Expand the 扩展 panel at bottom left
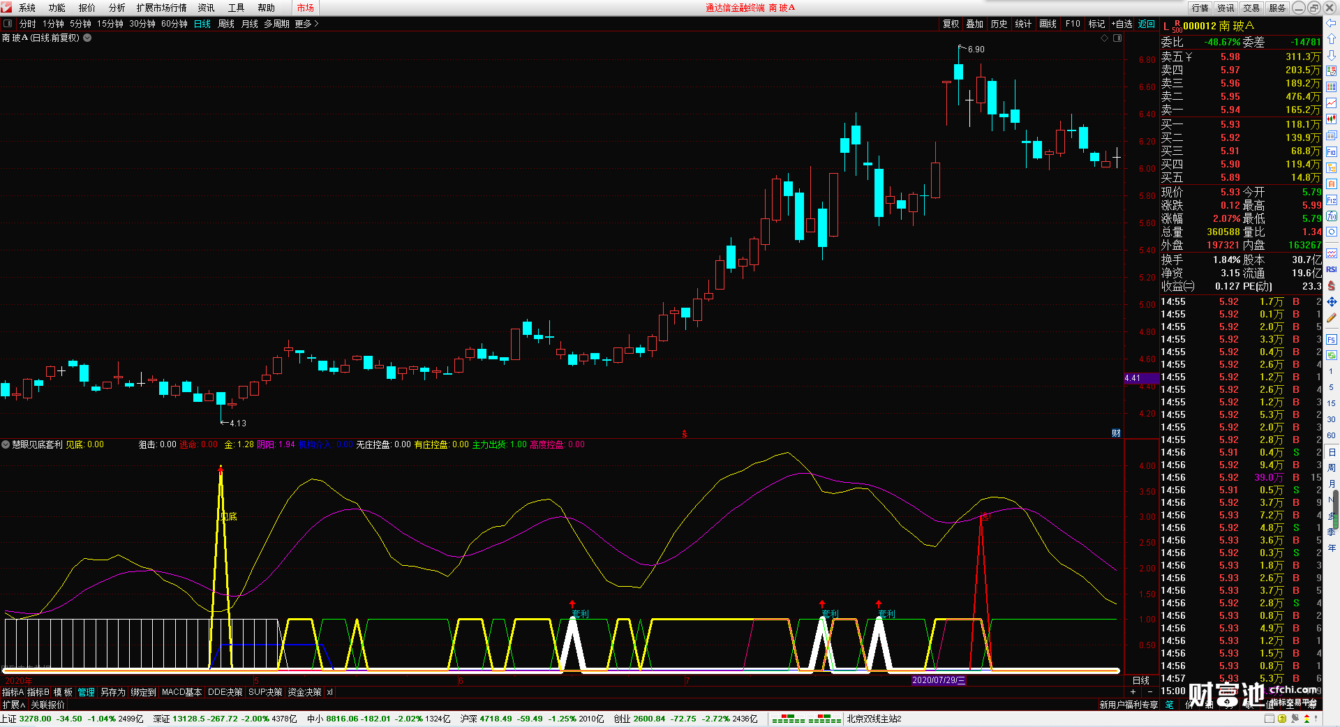The image size is (1340, 727). point(13,705)
